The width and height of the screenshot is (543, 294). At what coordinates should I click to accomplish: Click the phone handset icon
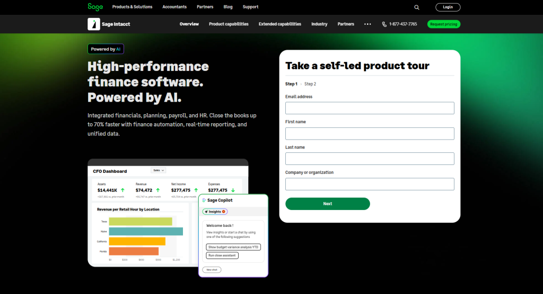coord(384,24)
